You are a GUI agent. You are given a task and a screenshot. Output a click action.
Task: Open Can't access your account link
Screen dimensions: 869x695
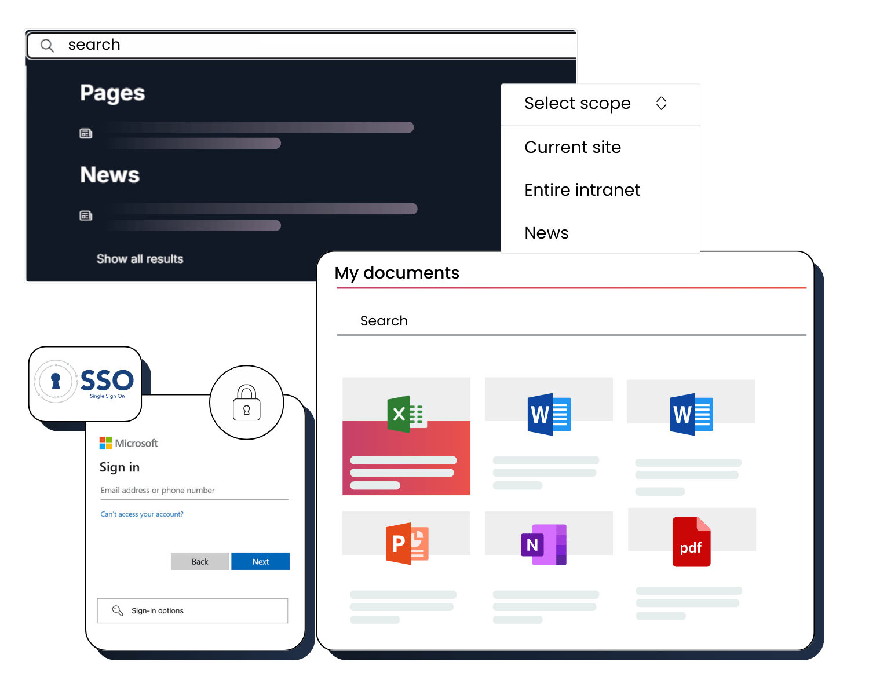click(x=142, y=514)
